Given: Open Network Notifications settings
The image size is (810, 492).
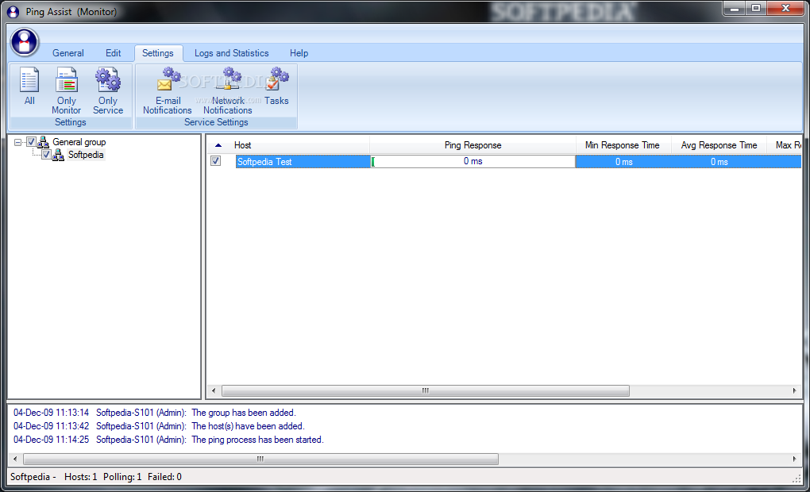Looking at the screenshot, I should pos(228,90).
